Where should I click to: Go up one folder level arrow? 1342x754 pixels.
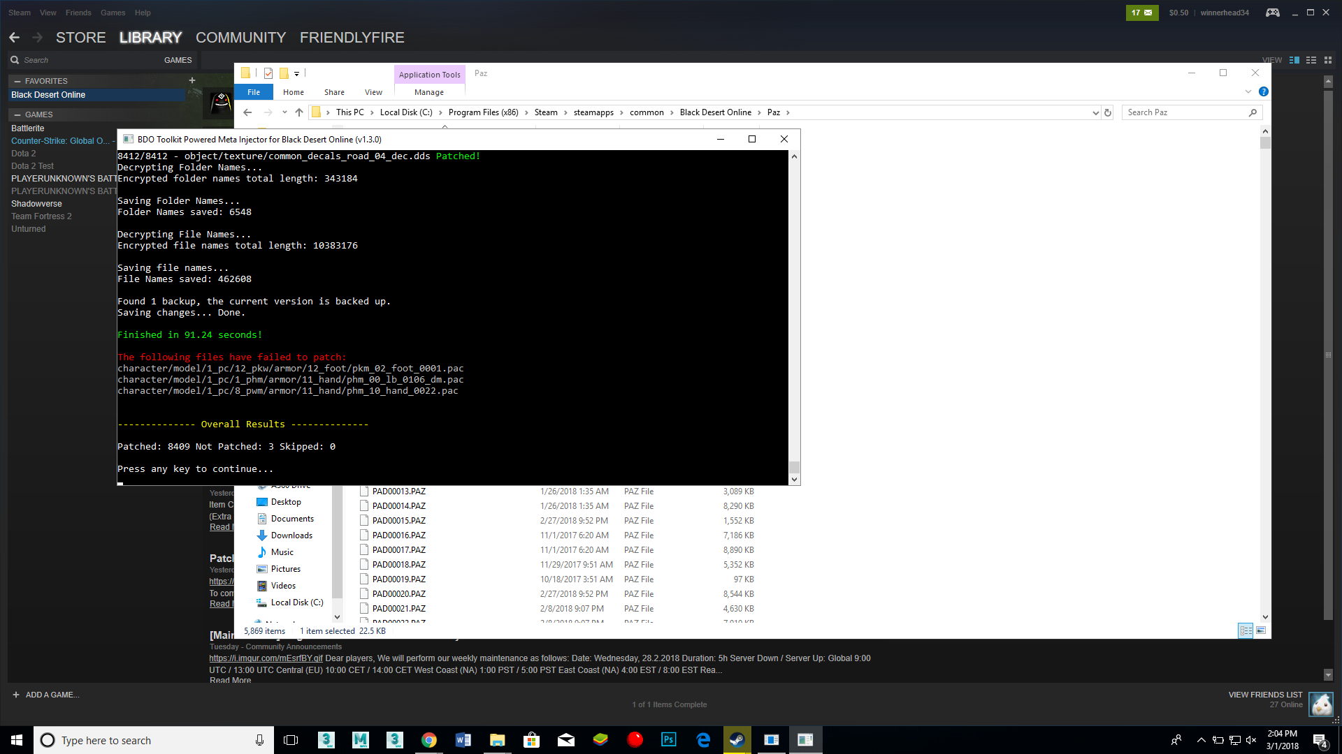pos(299,112)
